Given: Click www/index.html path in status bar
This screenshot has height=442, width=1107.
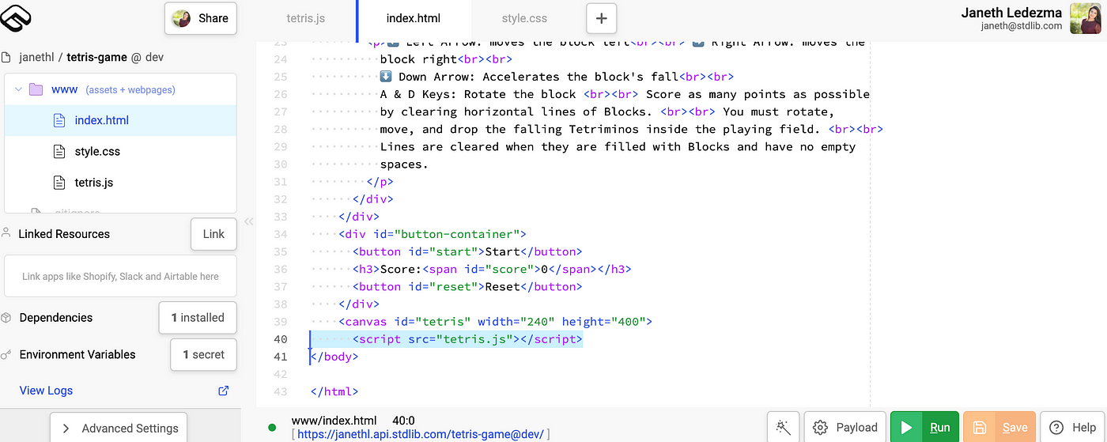Looking at the screenshot, I should coord(334,421).
